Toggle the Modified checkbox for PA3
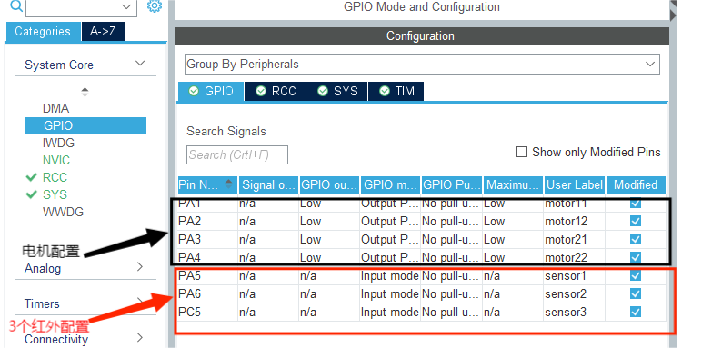722x348 pixels. [x=636, y=239]
